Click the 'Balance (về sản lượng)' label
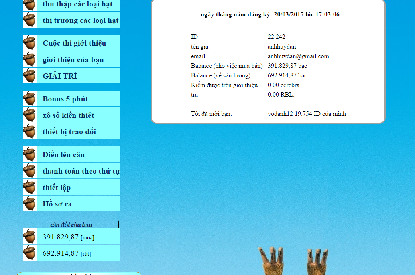Viewport: 415px width, 275px height. (221, 75)
